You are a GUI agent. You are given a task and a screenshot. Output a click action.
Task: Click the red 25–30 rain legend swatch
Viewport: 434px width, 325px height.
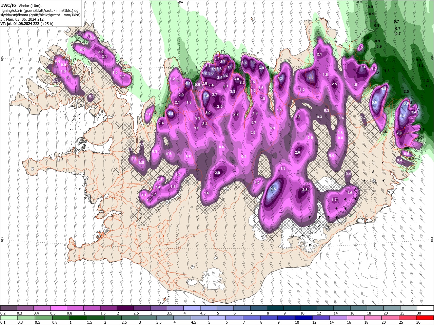pos(408,318)
